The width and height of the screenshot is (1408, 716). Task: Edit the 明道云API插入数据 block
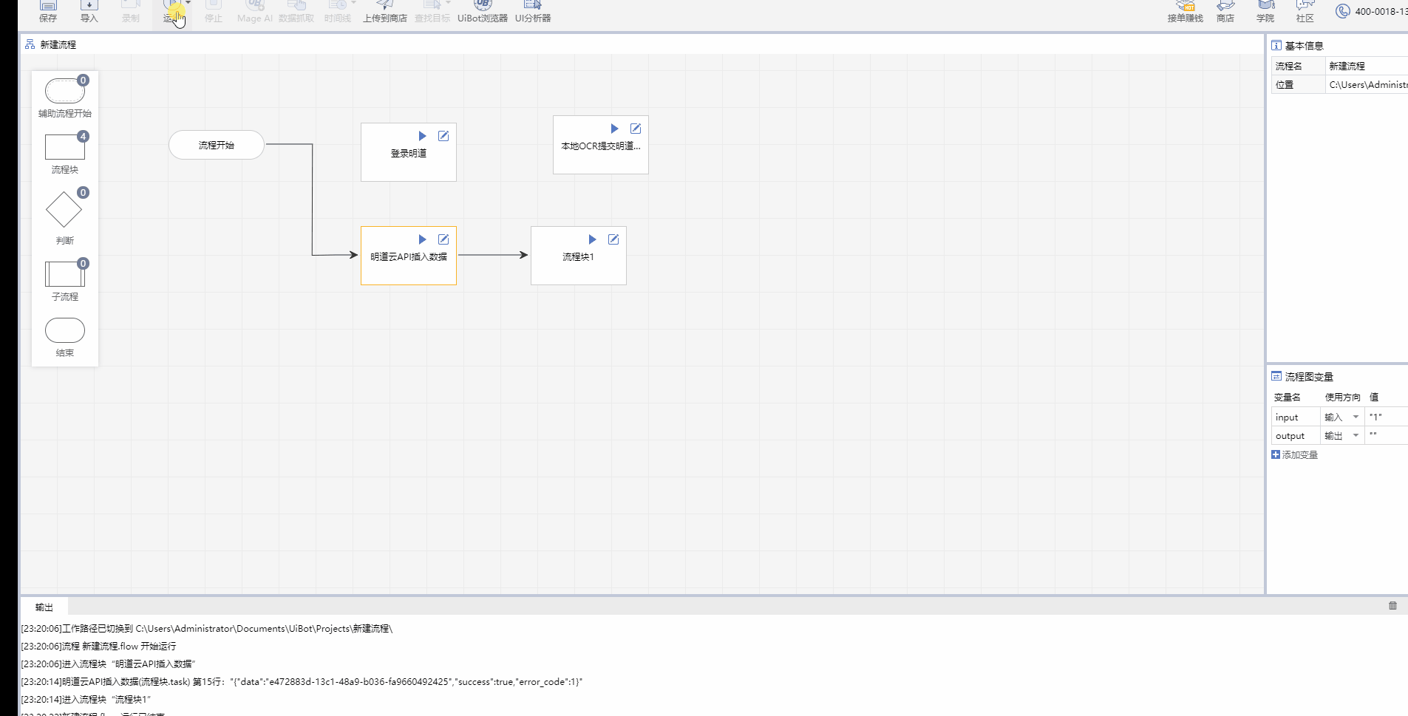click(x=443, y=239)
